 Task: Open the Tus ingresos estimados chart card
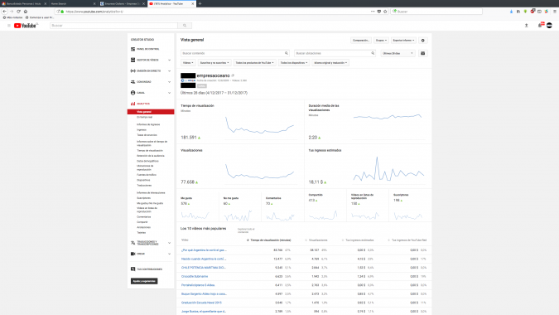click(368, 167)
